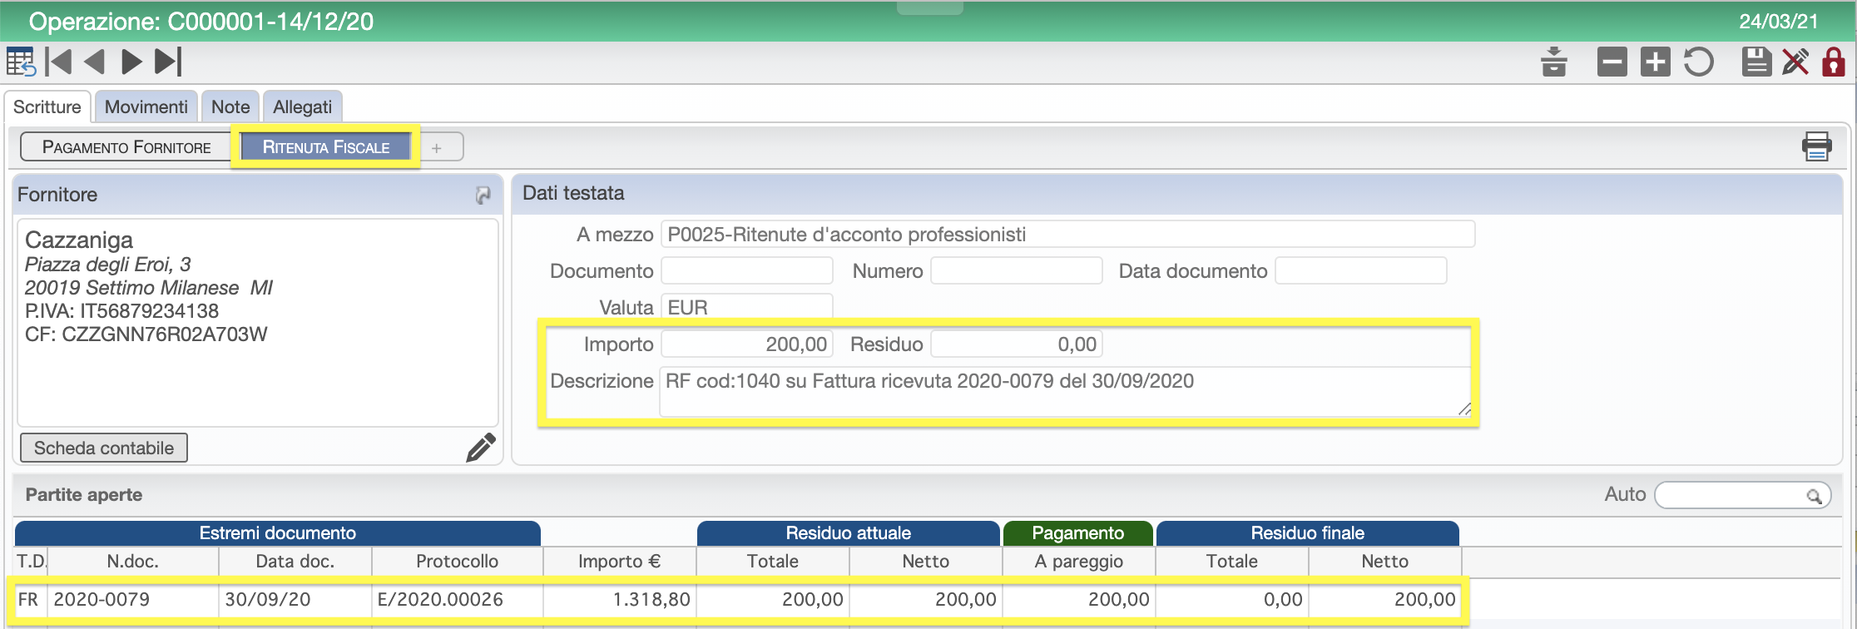Click the Residuo finale group header

[x=1308, y=533]
